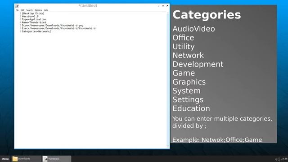Click 'Settings' in the Categories list

(188, 99)
